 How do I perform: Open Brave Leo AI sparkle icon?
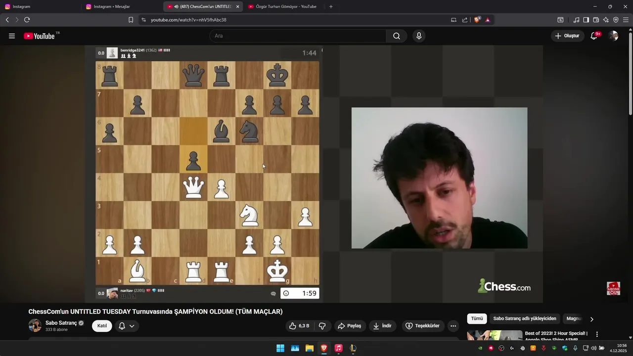pyautogui.click(x=606, y=20)
